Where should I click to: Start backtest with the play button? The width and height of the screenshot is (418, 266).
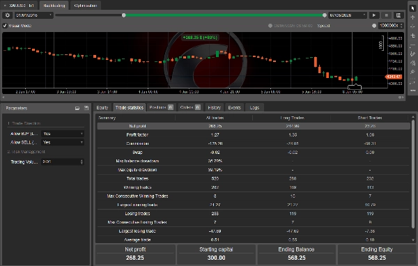[374, 15]
